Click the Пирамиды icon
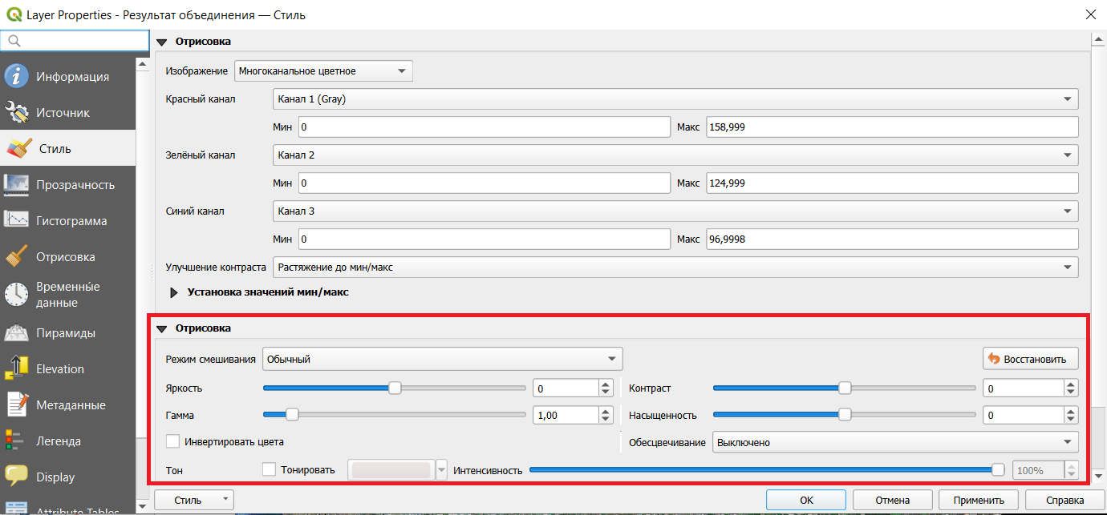The width and height of the screenshot is (1107, 515). 16,333
